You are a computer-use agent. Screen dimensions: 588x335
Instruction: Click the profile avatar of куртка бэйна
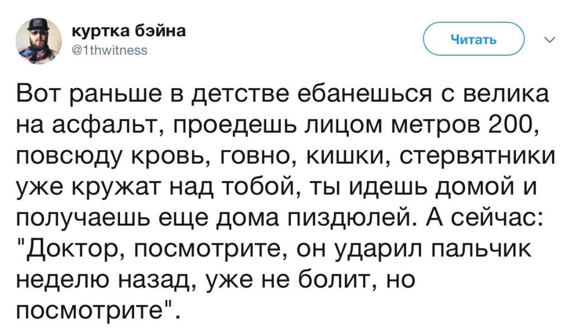pos(39,41)
